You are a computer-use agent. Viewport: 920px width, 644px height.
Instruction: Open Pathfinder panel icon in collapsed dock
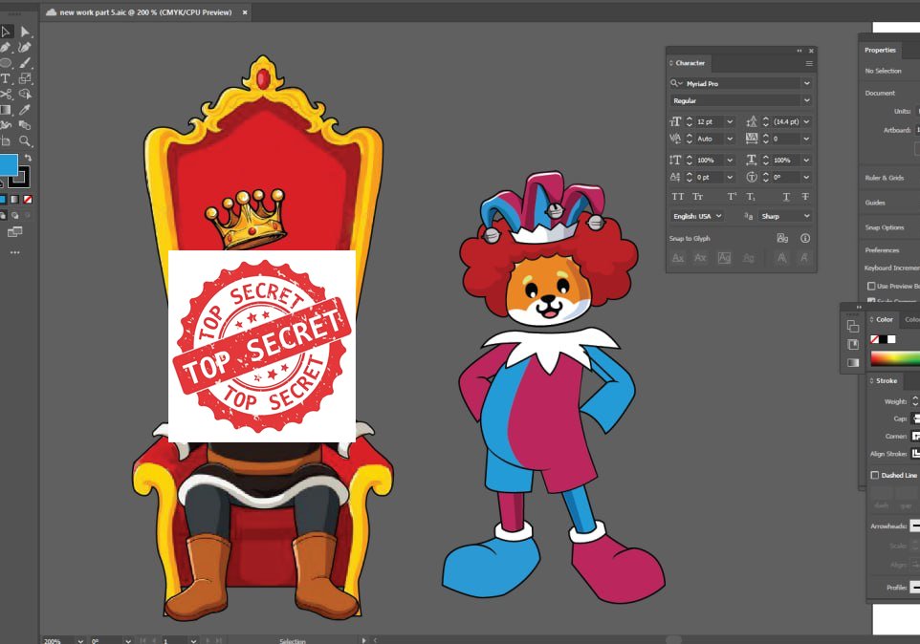click(852, 326)
